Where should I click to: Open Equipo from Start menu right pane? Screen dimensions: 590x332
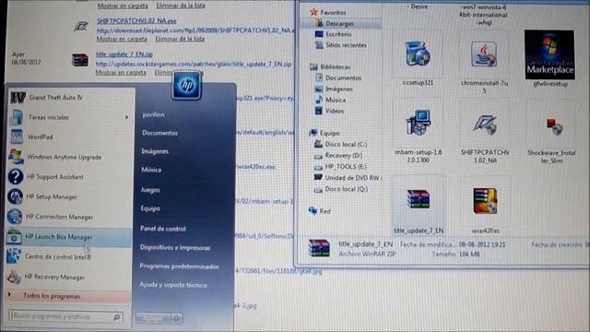pyautogui.click(x=150, y=208)
